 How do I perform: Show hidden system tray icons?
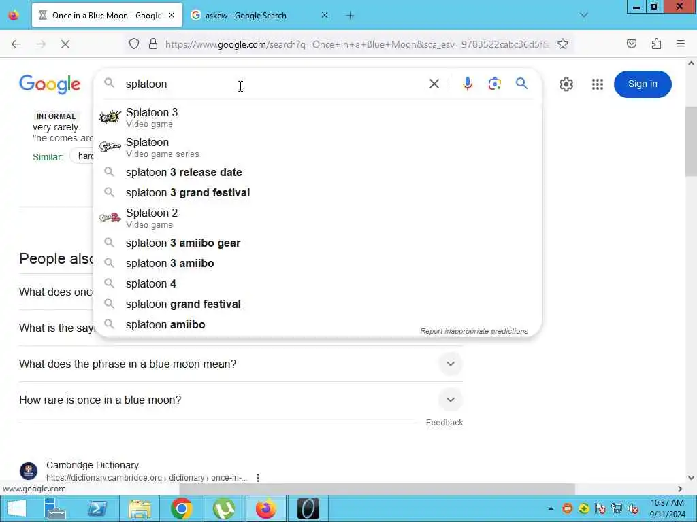pyautogui.click(x=551, y=508)
